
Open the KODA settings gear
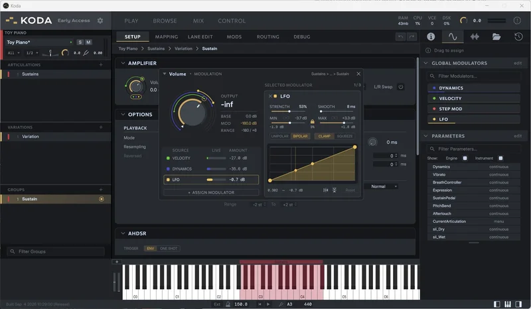100,21
